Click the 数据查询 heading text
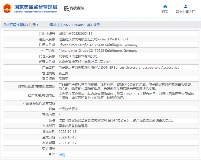Viewport: 201px width, 160px height. click(x=76, y=9)
